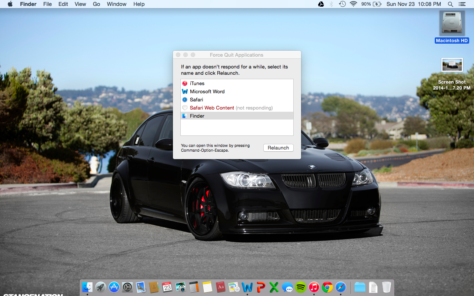Open Microsoft Excel from the Dock
This screenshot has height=296, width=474.
tap(274, 287)
